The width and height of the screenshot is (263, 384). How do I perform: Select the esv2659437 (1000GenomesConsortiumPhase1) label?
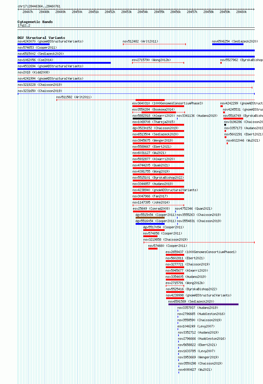point(201,252)
